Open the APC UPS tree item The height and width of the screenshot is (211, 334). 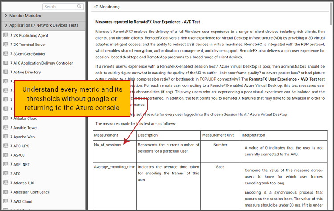coord(21,146)
